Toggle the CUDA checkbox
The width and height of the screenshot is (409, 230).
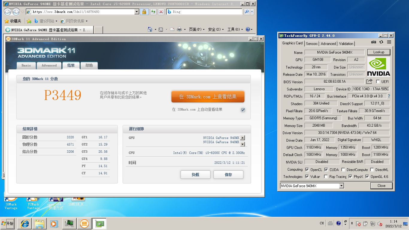click(x=326, y=170)
